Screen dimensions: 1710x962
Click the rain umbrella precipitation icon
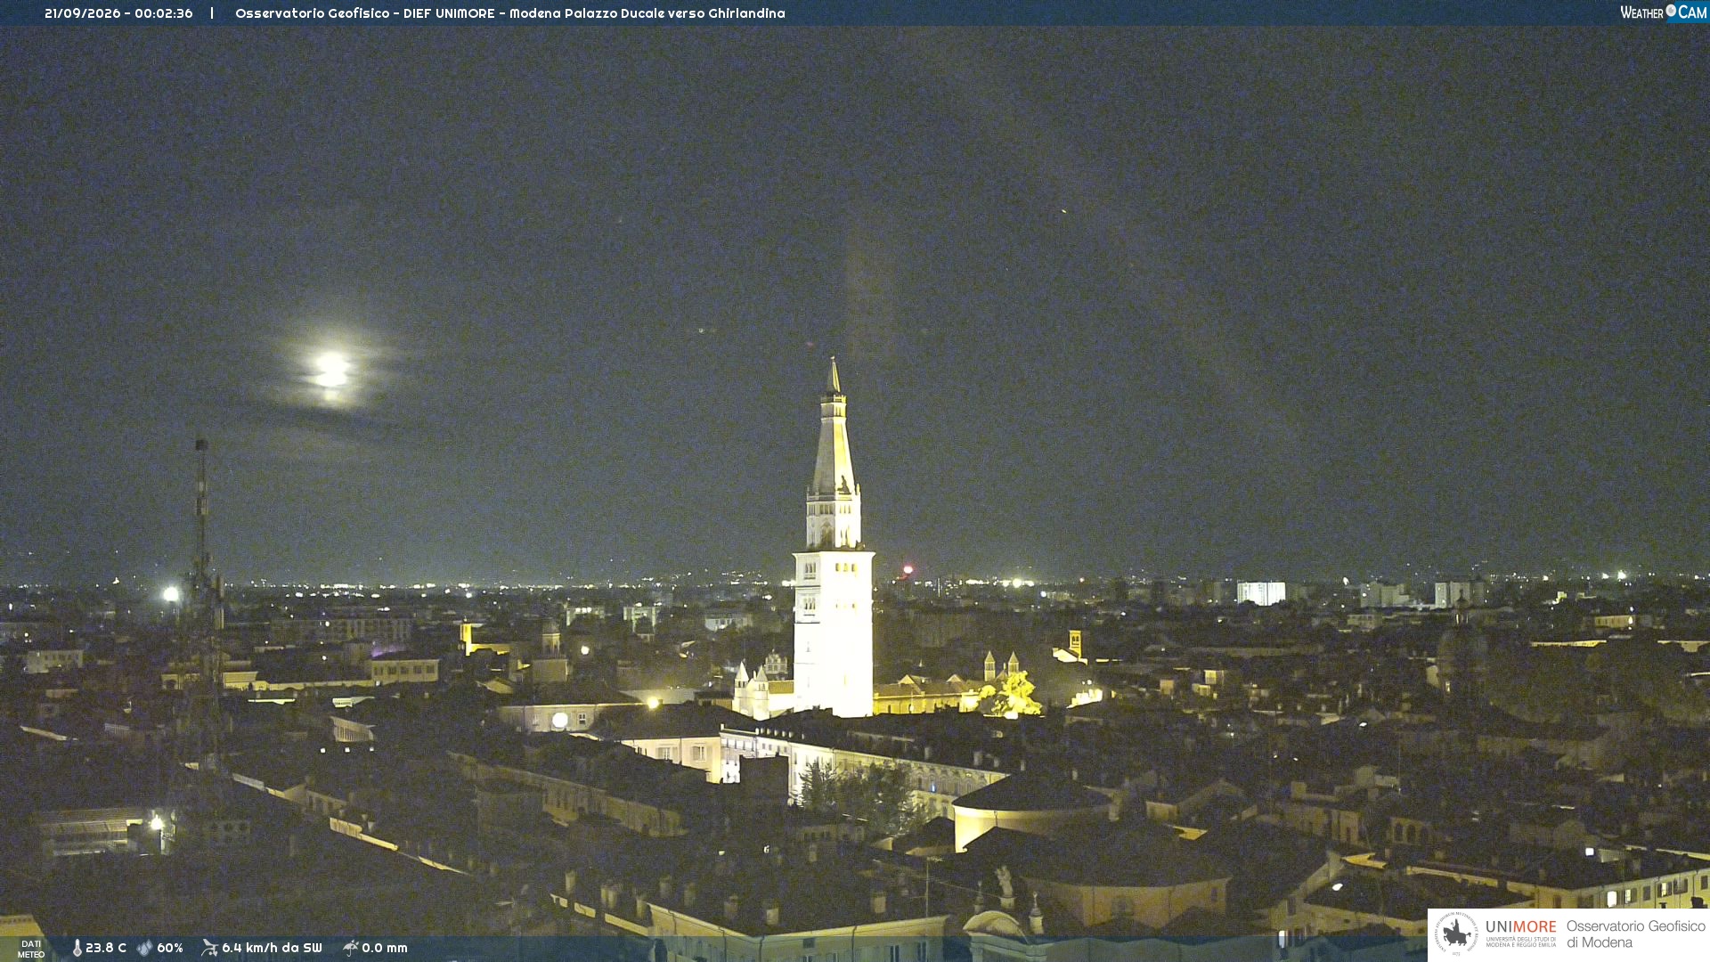point(350,948)
